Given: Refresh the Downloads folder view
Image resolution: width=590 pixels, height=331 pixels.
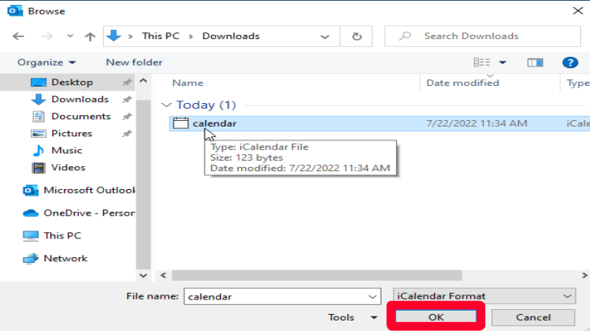Looking at the screenshot, I should [x=356, y=37].
